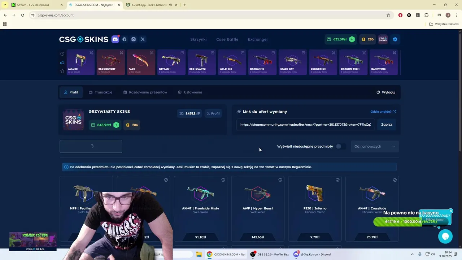The height and width of the screenshot is (260, 462).
Task: Click the Wyloguj button
Action: (386, 92)
